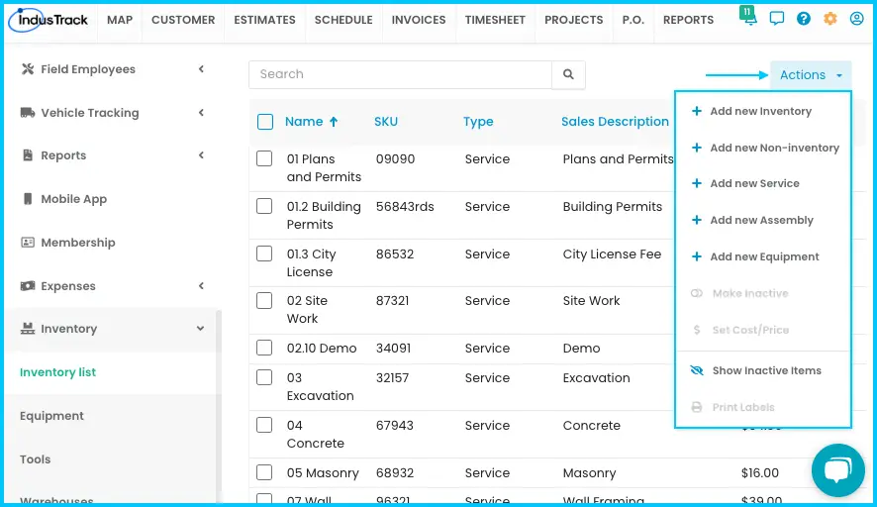877x507 pixels.
Task: Click the plus icon for Add new Equipment
Action: point(696,256)
